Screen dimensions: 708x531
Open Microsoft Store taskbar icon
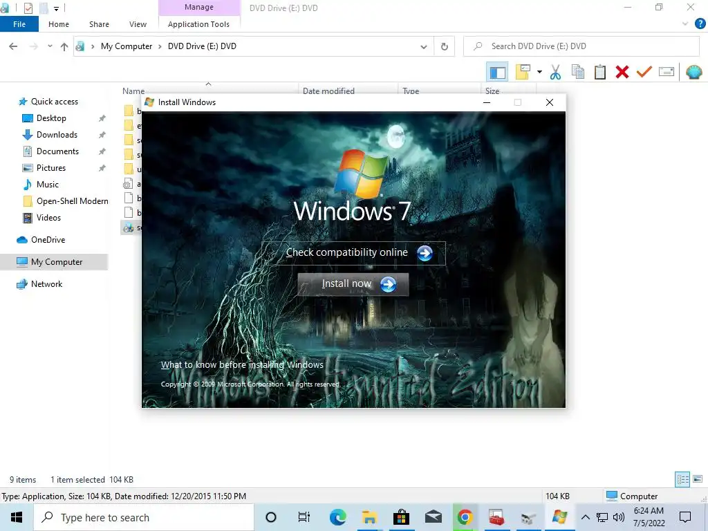click(x=401, y=517)
